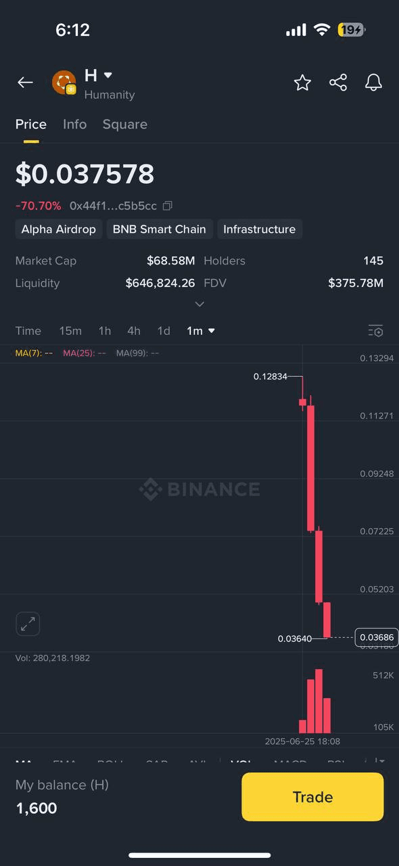
Task: Tap the Humanity token logo
Action: point(64,83)
